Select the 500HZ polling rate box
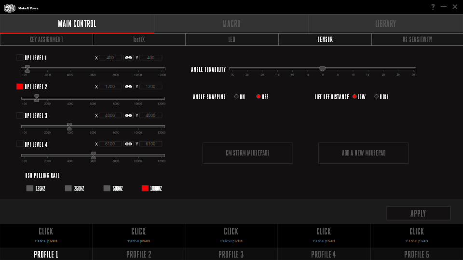The width and height of the screenshot is (463, 260). [x=107, y=188]
